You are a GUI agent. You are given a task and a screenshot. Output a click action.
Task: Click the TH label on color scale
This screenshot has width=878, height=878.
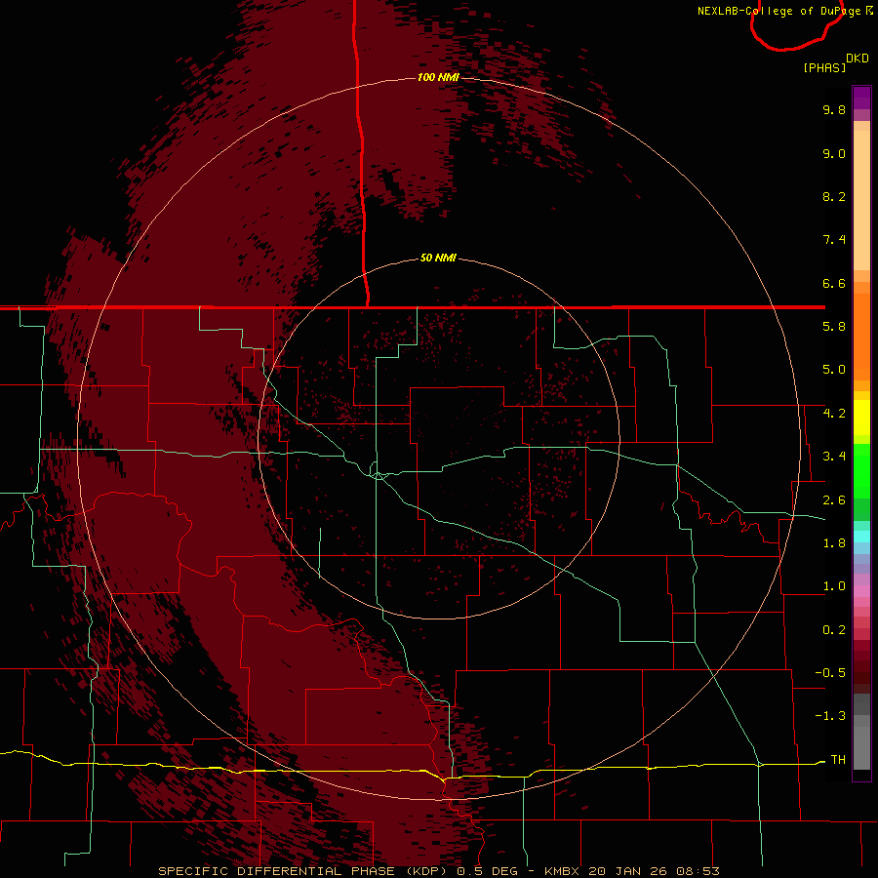pos(838,760)
